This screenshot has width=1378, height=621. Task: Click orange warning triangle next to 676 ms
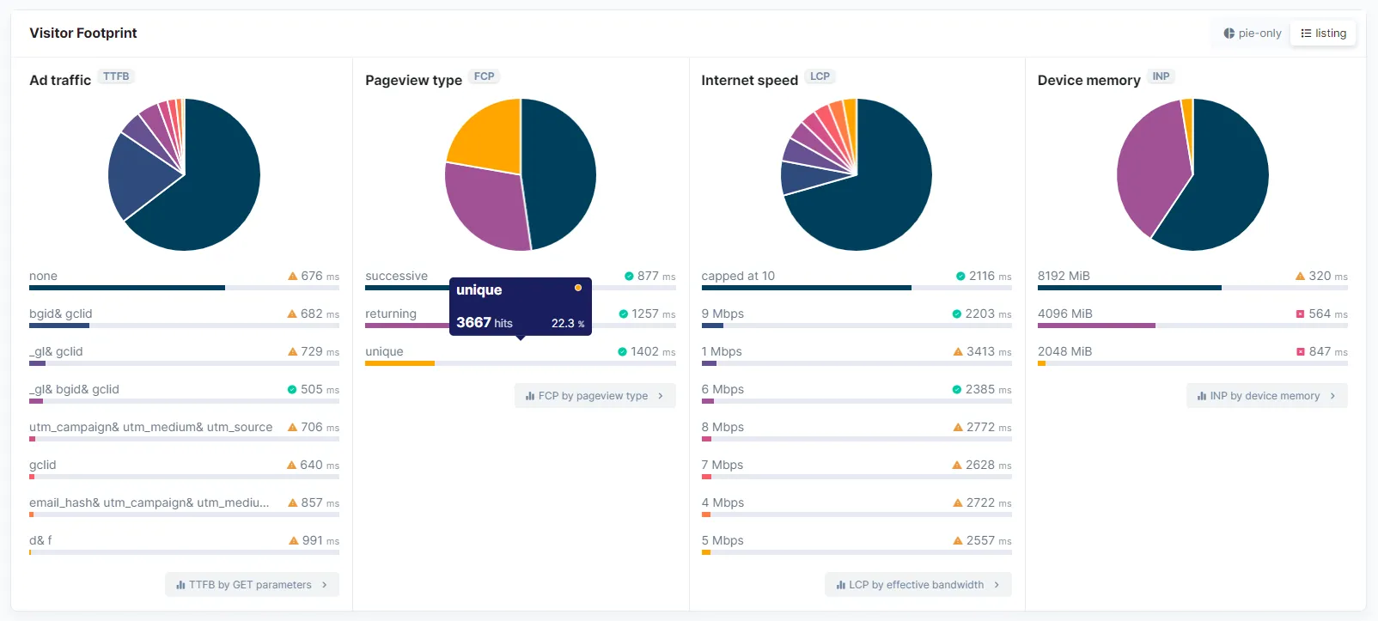click(293, 277)
